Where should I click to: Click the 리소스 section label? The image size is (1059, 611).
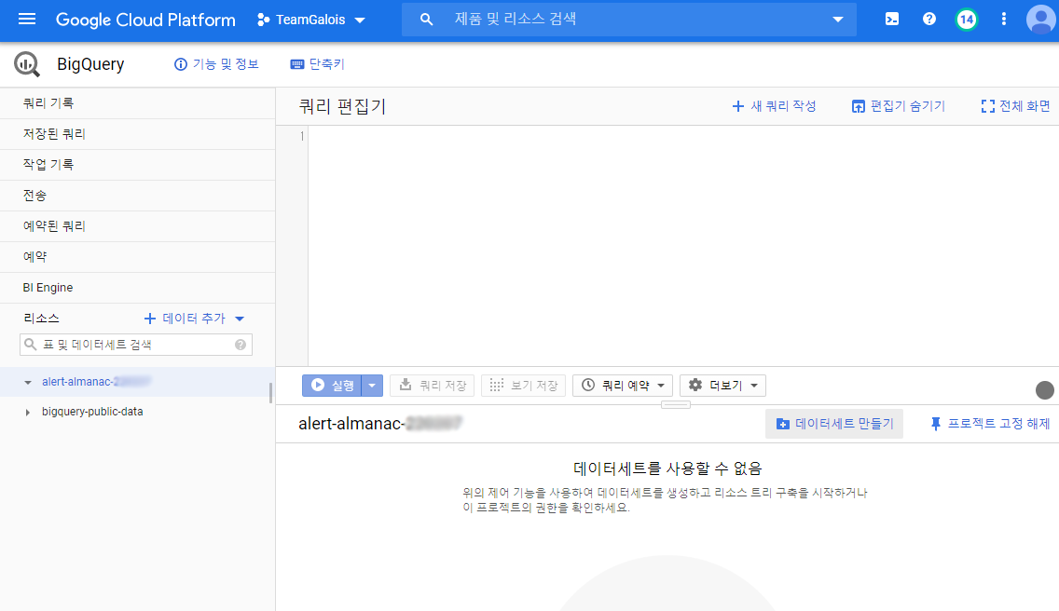click(41, 318)
